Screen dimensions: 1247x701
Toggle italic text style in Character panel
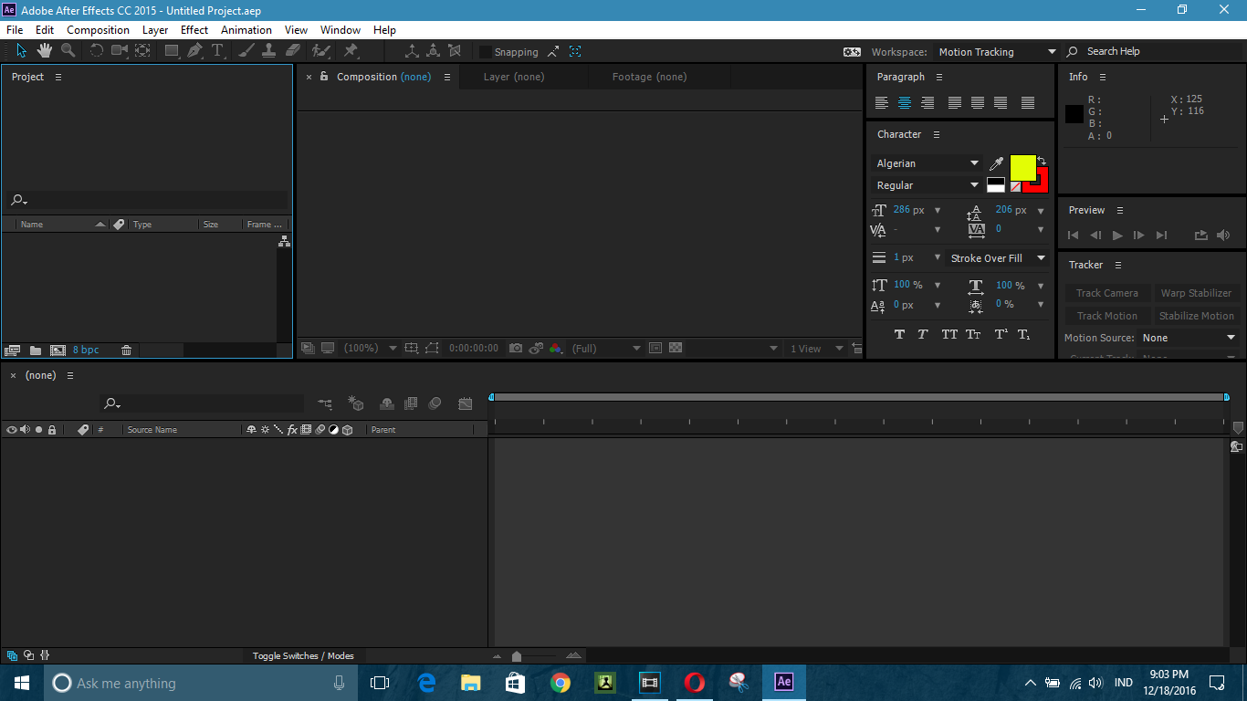tap(922, 334)
